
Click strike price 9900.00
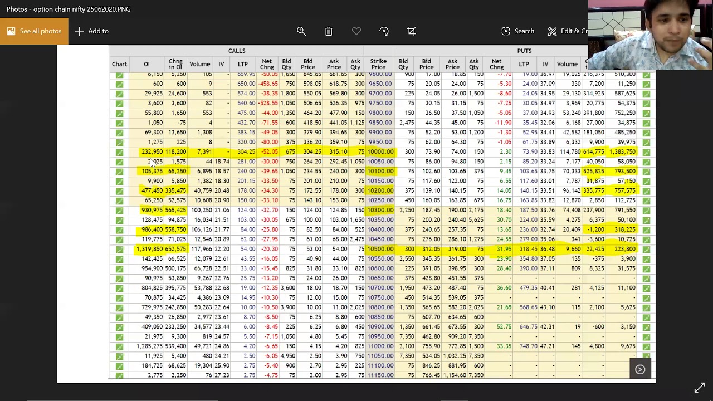(380, 133)
